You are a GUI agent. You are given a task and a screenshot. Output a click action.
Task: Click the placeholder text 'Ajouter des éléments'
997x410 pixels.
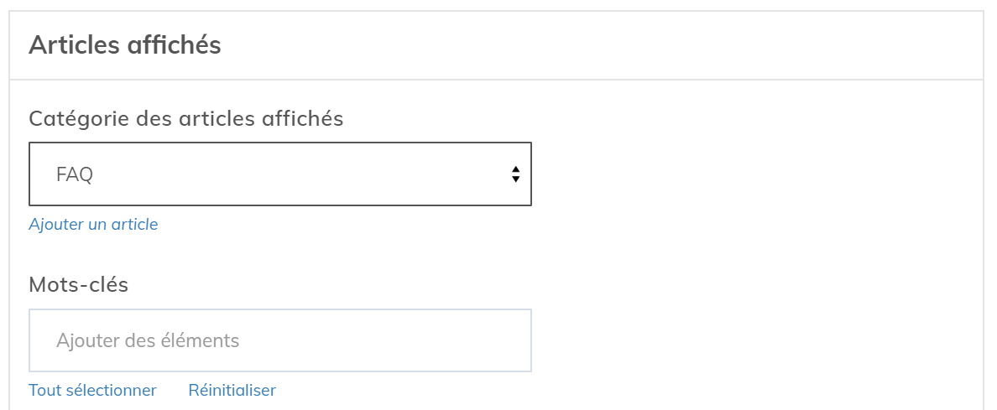(x=148, y=341)
